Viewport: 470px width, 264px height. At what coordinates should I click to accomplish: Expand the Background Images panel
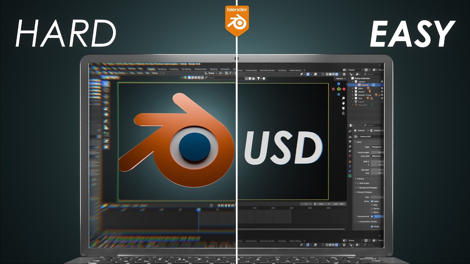(355, 187)
